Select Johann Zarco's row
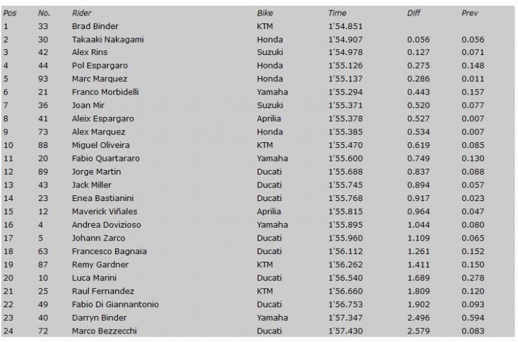 [x=258, y=238]
